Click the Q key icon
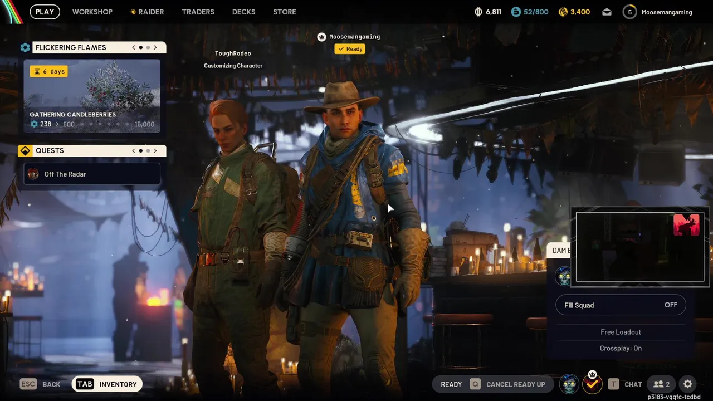Screen dimensions: 713x401 pos(475,384)
